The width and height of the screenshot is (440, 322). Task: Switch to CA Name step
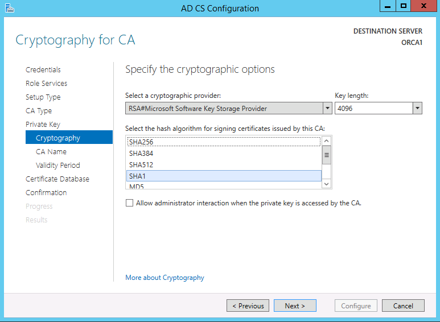(51, 152)
